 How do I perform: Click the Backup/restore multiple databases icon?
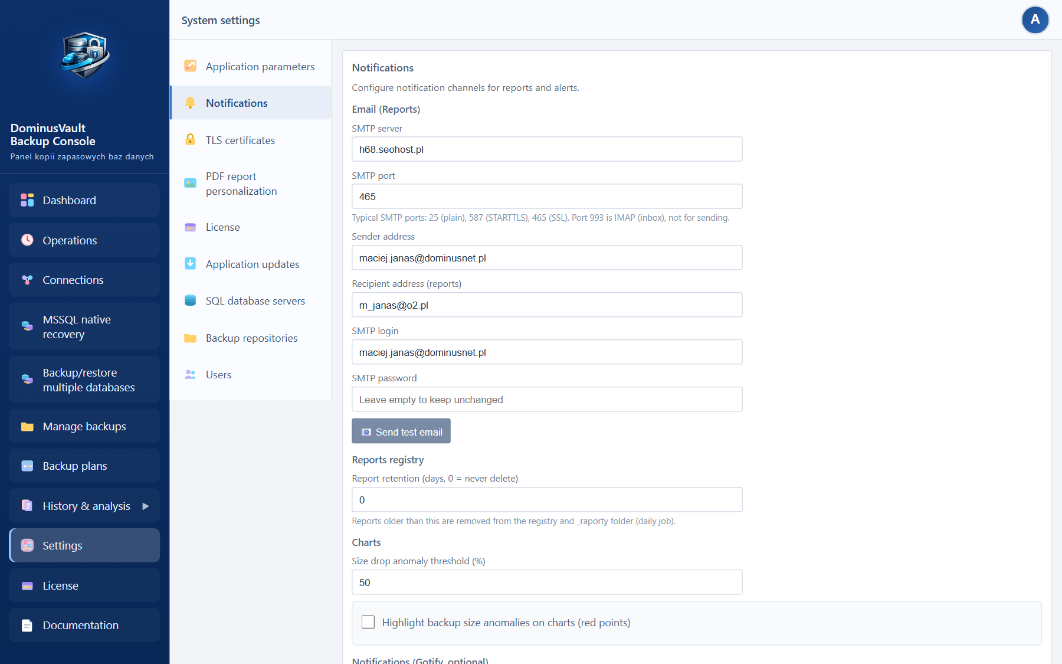coord(27,380)
